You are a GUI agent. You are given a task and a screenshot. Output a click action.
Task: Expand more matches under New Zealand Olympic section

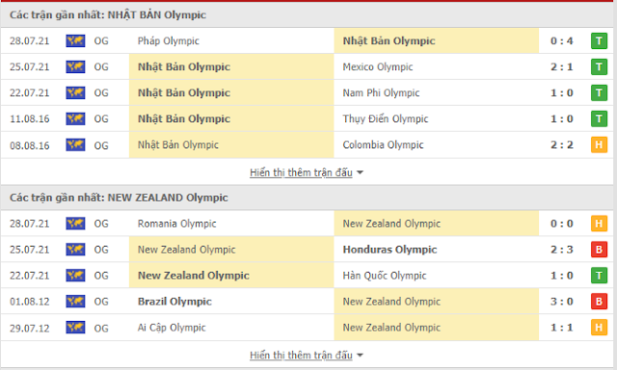(x=301, y=355)
